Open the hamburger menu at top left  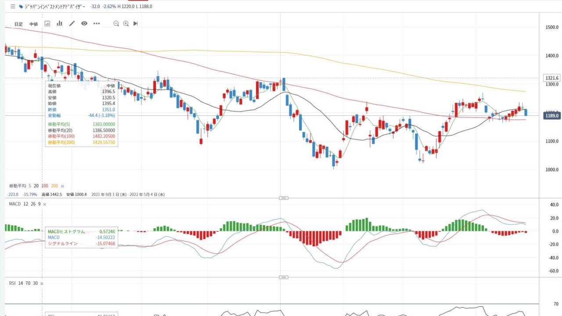pyautogui.click(x=13, y=7)
